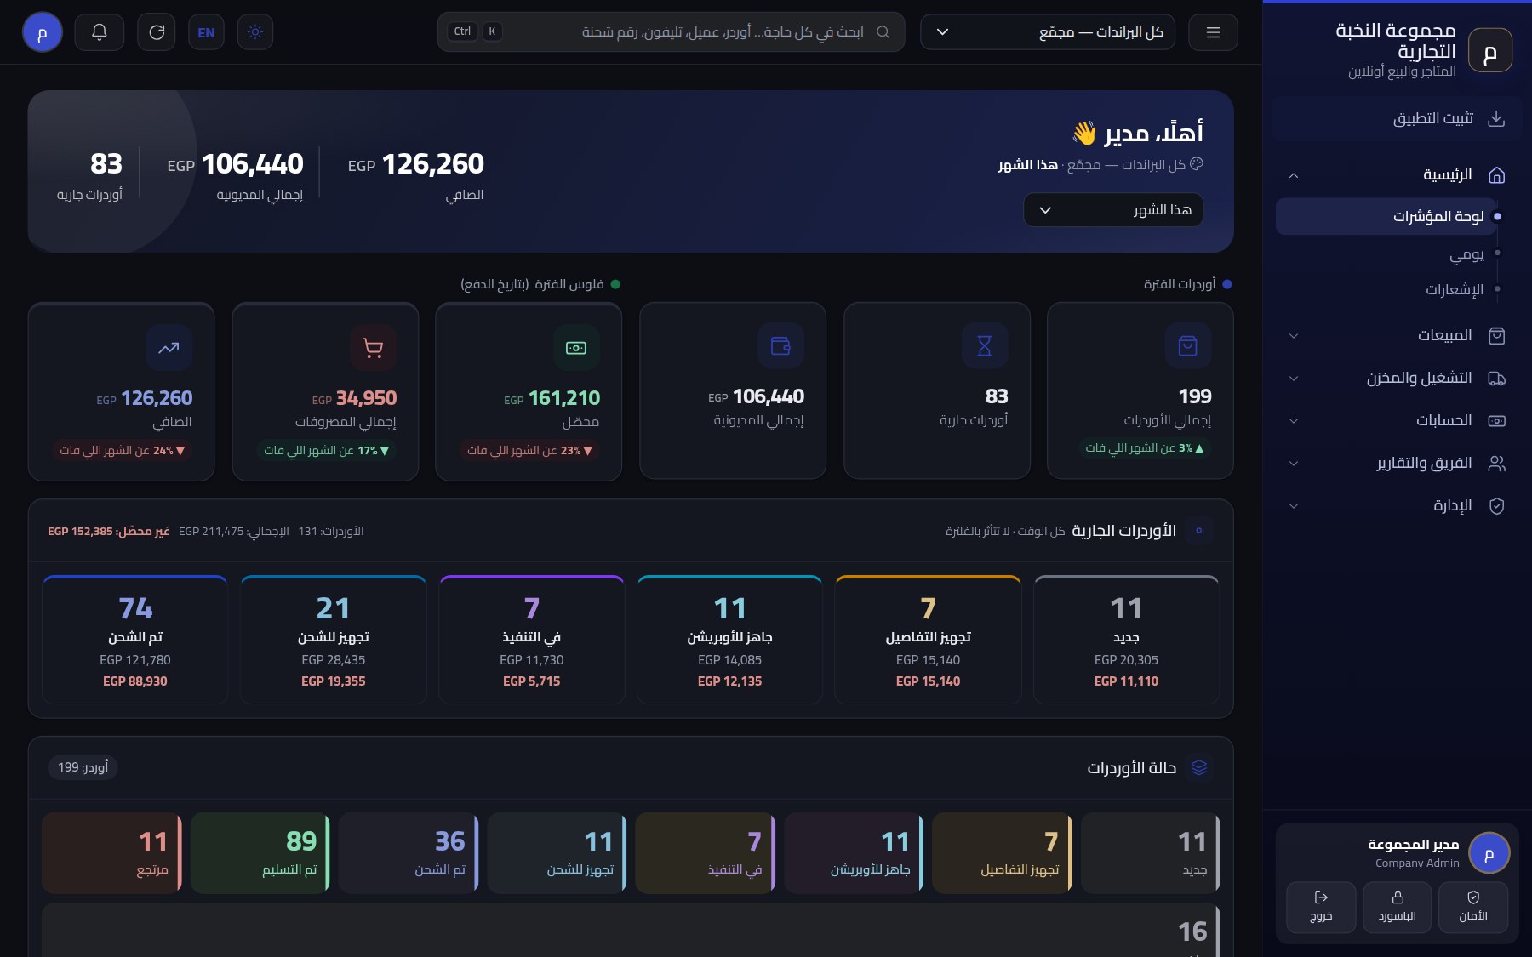Click the cart icon on إجمالي المصروفات card

[x=373, y=348]
